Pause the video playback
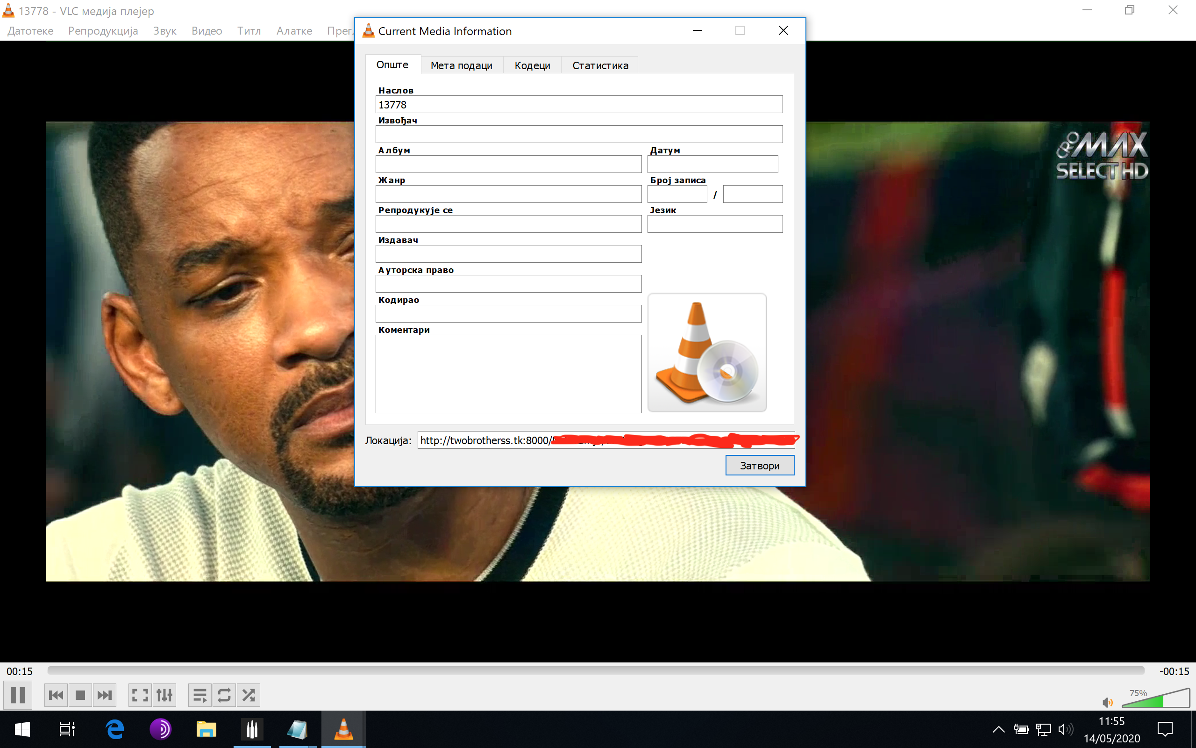This screenshot has height=748, width=1196. point(18,695)
